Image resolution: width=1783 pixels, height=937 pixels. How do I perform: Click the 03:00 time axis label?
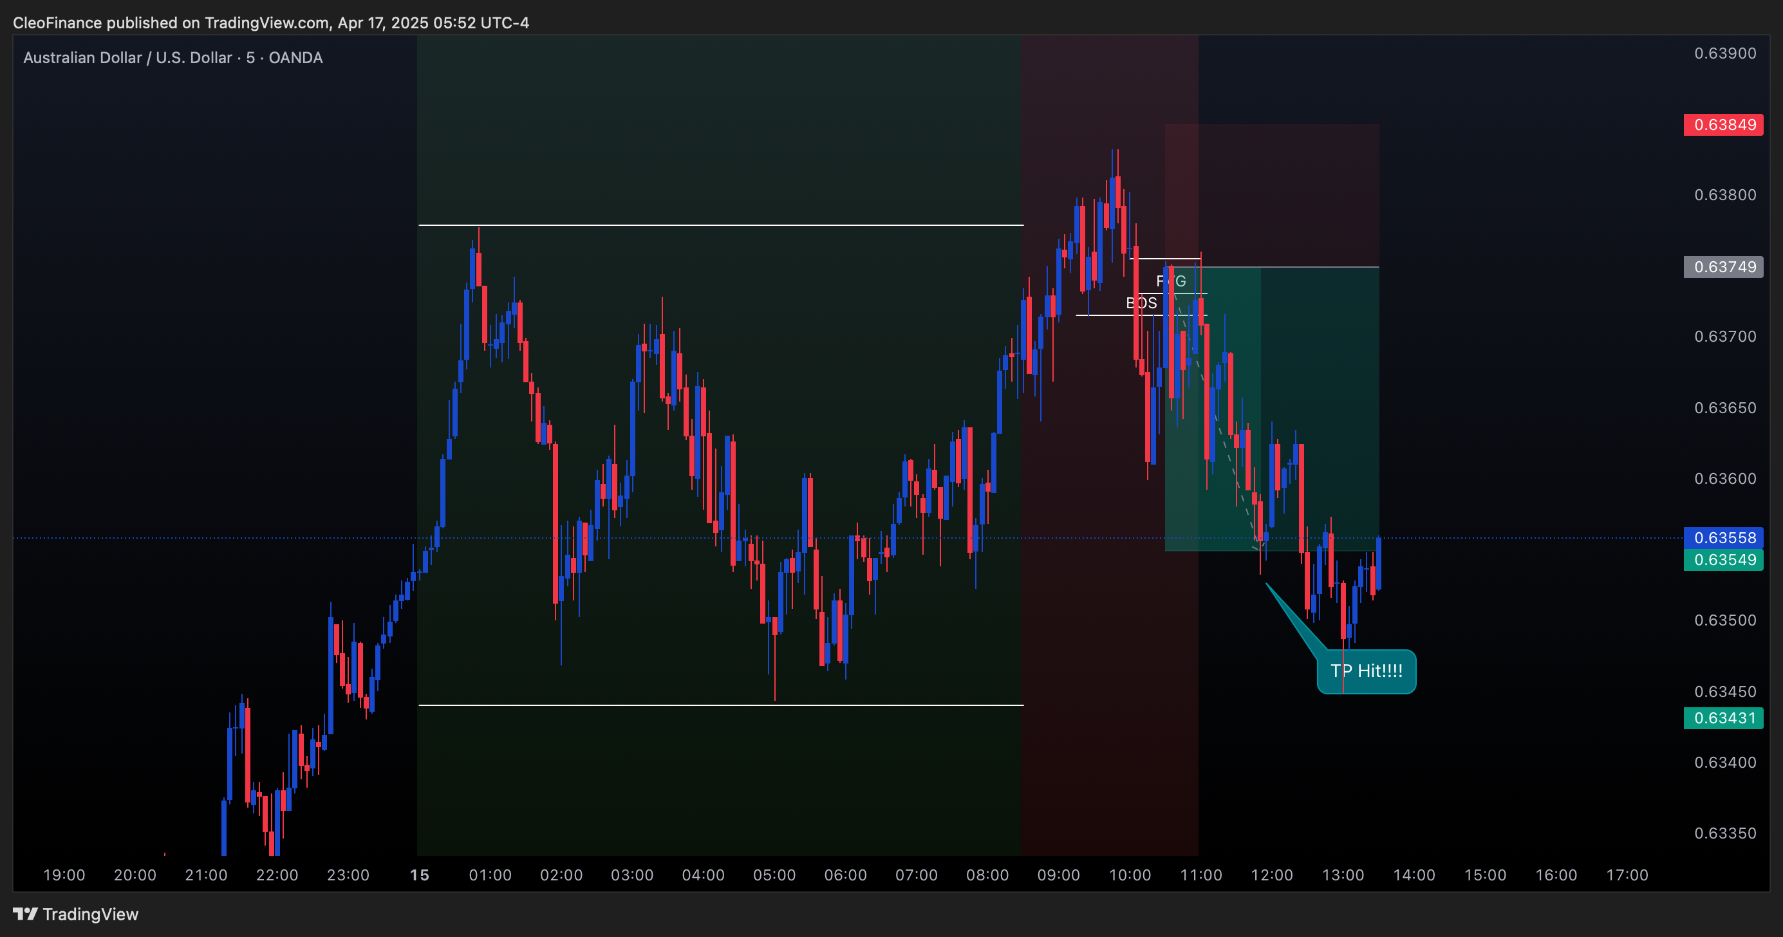point(632,875)
